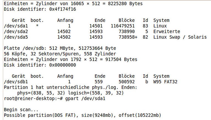
Task: Click the /dev/sda2 device name
Action: (x=15, y=32)
